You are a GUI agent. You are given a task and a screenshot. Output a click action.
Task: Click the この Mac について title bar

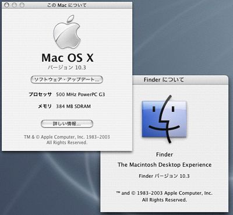click(67, 5)
